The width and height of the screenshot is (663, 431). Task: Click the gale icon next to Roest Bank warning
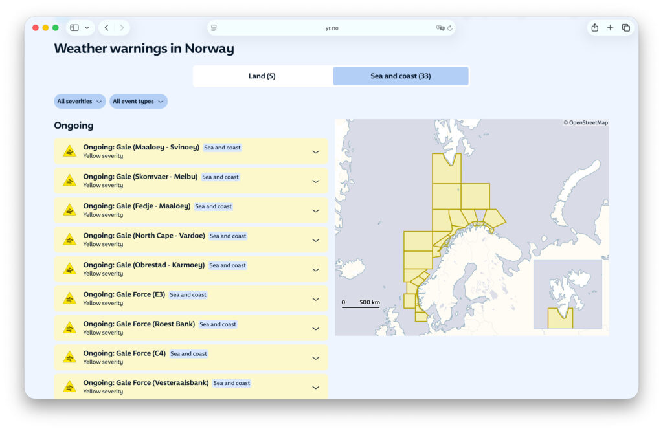coord(69,327)
